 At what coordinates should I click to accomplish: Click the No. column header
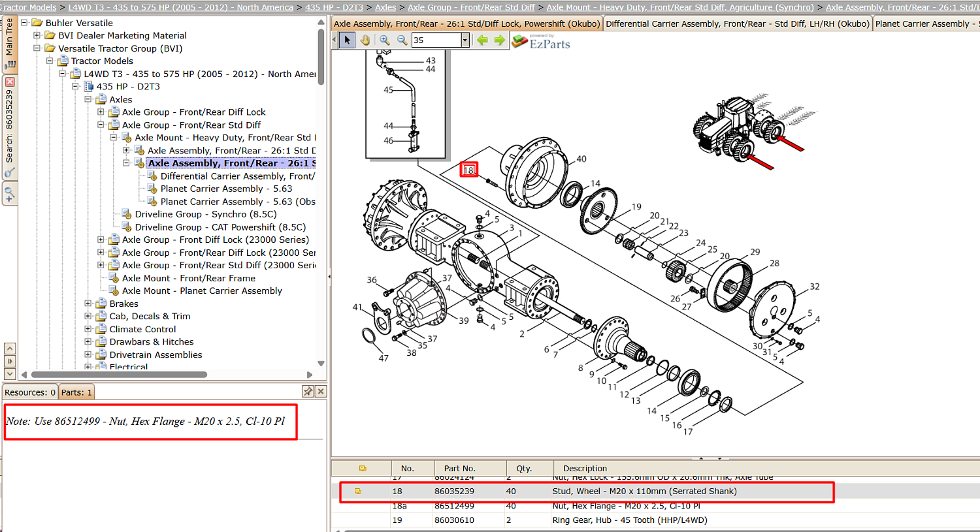point(413,469)
